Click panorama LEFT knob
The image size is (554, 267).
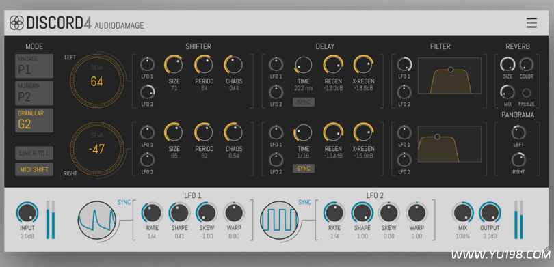(518, 132)
